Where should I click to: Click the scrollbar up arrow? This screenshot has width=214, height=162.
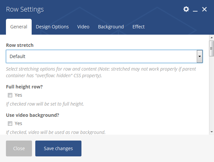(x=211, y=43)
